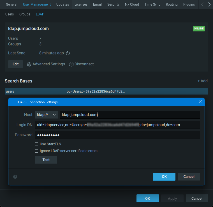This screenshot has width=213, height=207.
Task: Refresh the Last Sync with the sync icon
Action: [68, 53]
